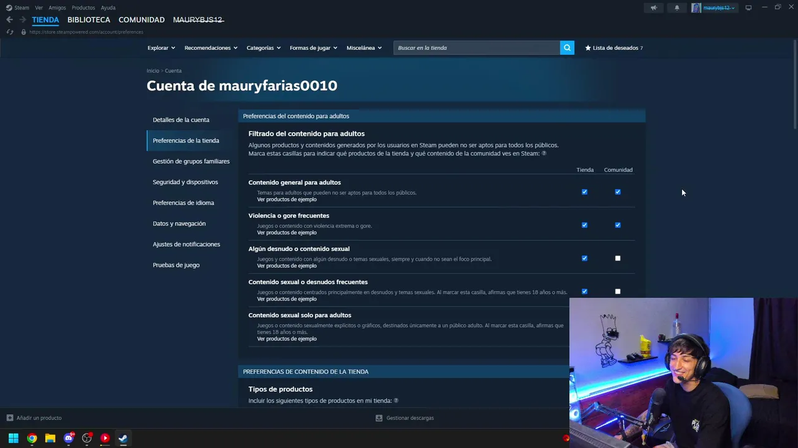The image size is (798, 448).
Task: Open the notifications bell icon
Action: 677,8
